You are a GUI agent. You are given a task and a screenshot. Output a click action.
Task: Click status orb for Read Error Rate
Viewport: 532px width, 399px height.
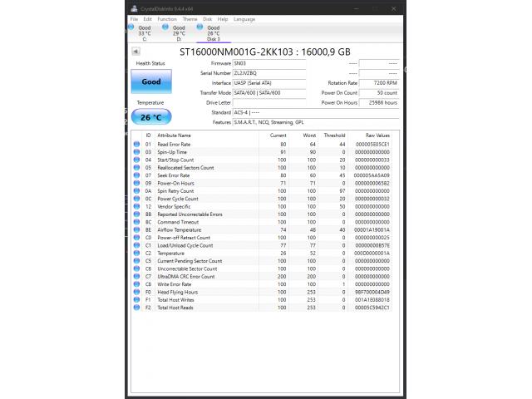click(x=137, y=145)
